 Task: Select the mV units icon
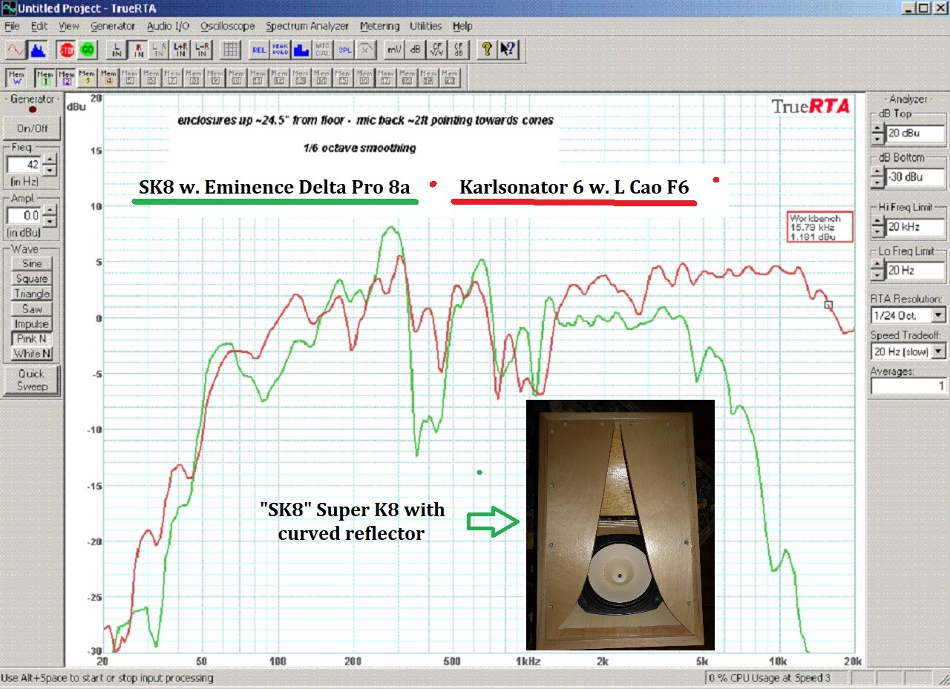[x=394, y=50]
